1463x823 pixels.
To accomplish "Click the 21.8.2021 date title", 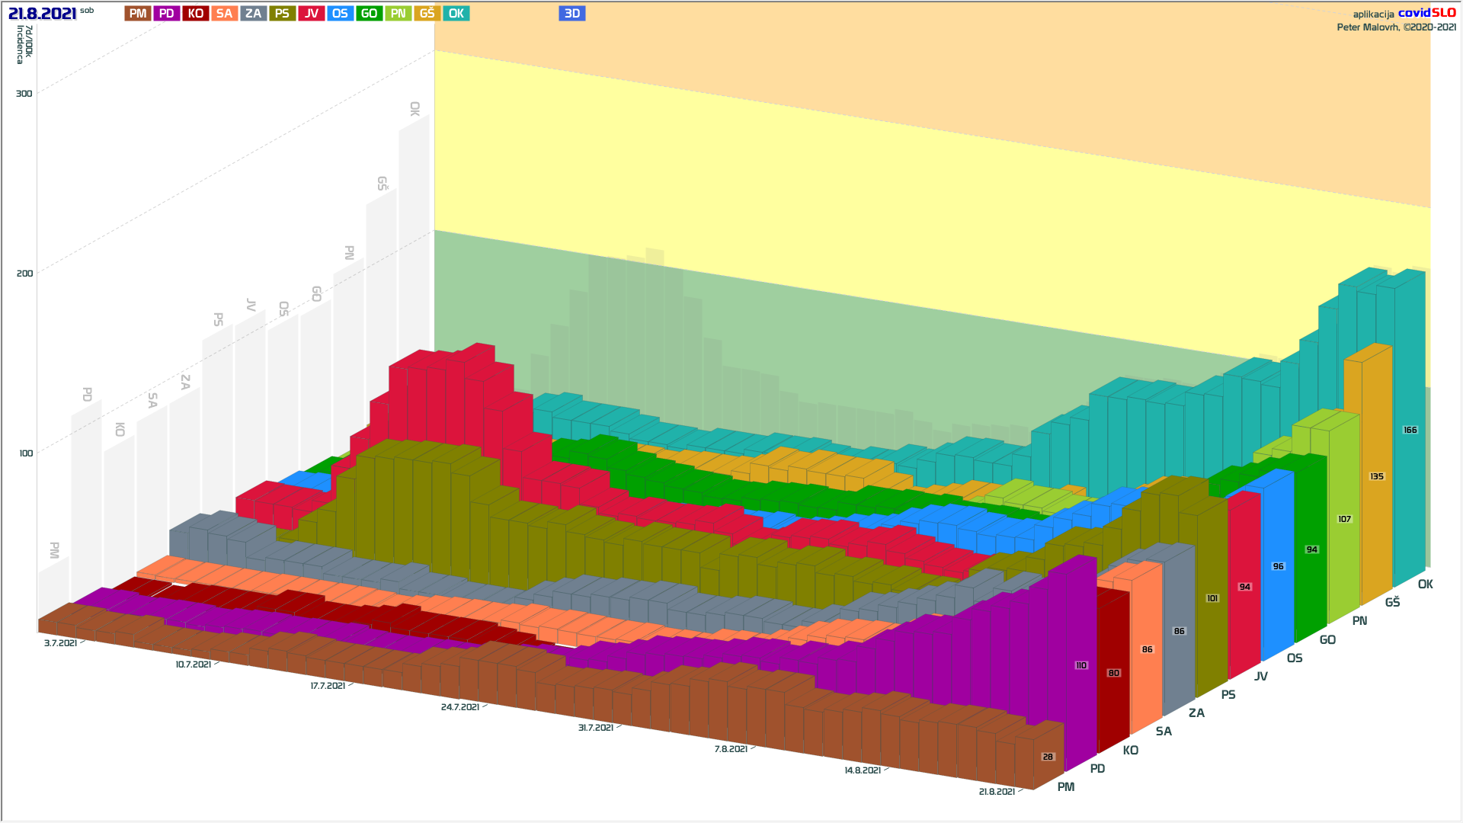I will pos(42,14).
